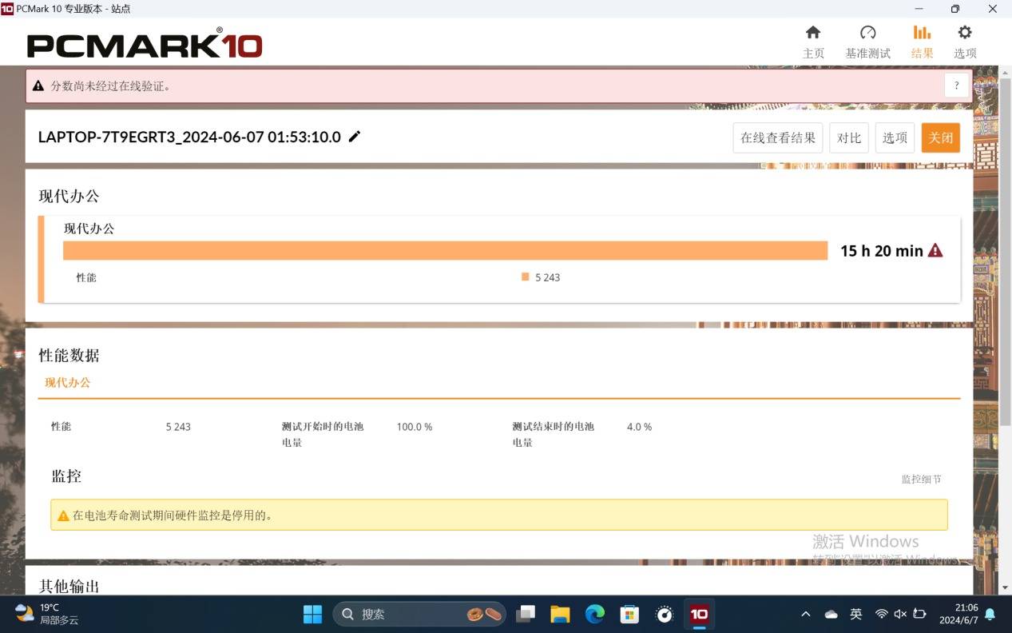This screenshot has height=633, width=1012.
Task: Open the Wi-Fi network tray icon
Action: point(881,614)
